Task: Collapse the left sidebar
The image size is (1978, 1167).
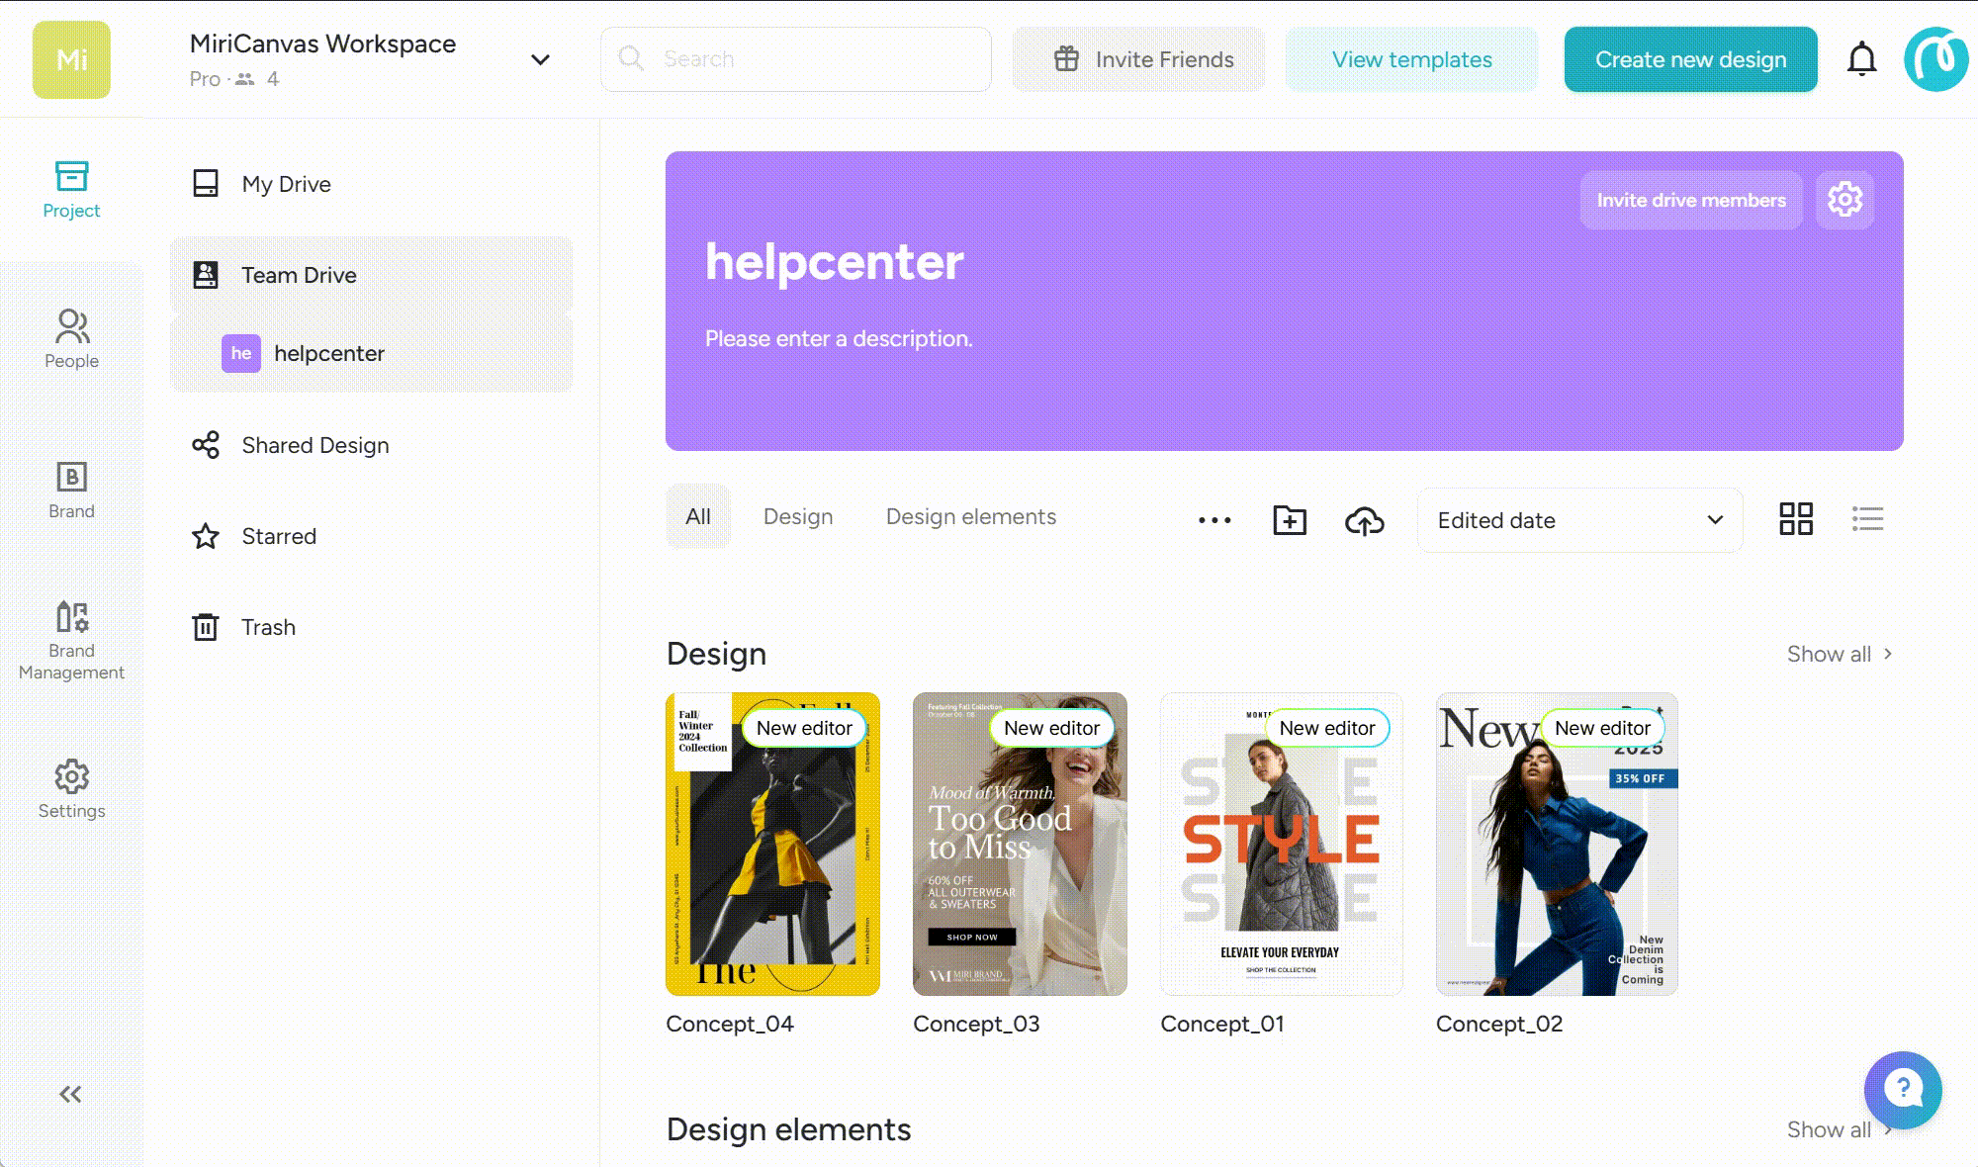Action: tap(70, 1094)
